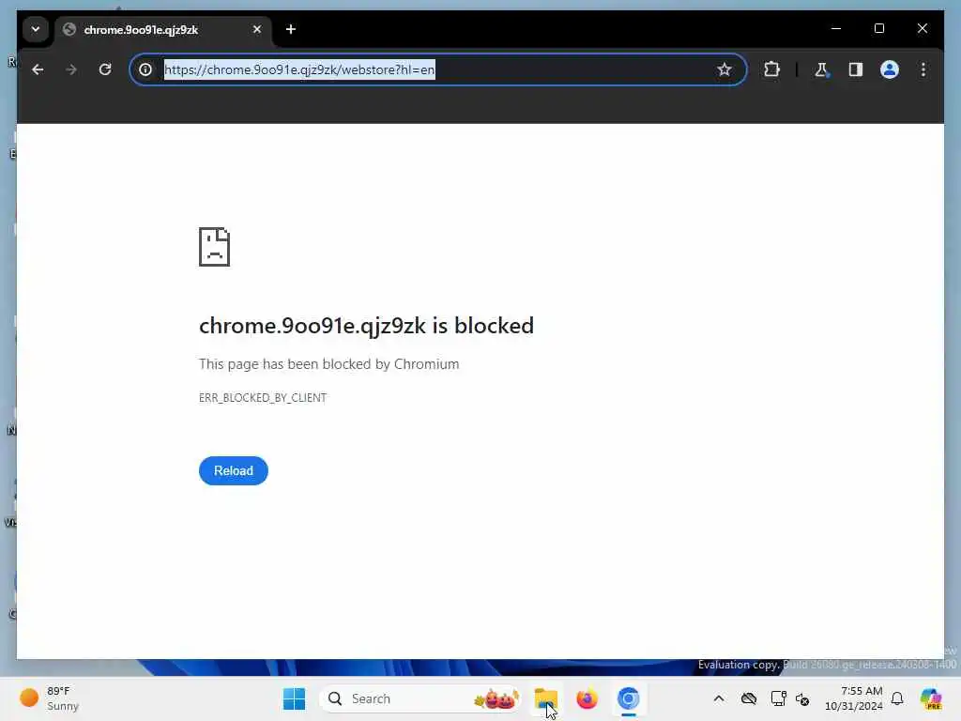
Task: Toggle the side panel icon
Action: (856, 69)
